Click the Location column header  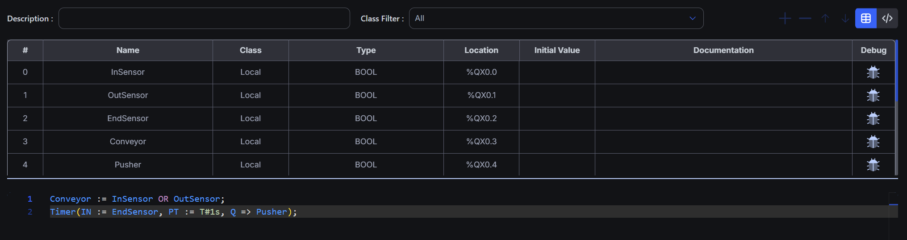coord(481,50)
